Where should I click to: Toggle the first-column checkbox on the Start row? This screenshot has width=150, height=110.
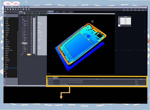[x=31, y=18]
